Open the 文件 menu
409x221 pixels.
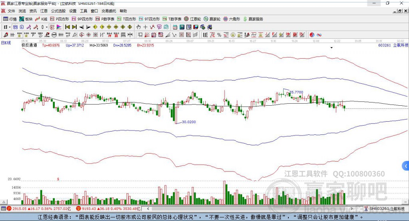click(12, 11)
